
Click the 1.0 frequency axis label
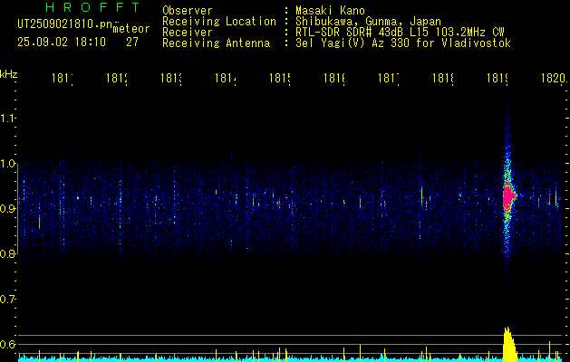7,164
